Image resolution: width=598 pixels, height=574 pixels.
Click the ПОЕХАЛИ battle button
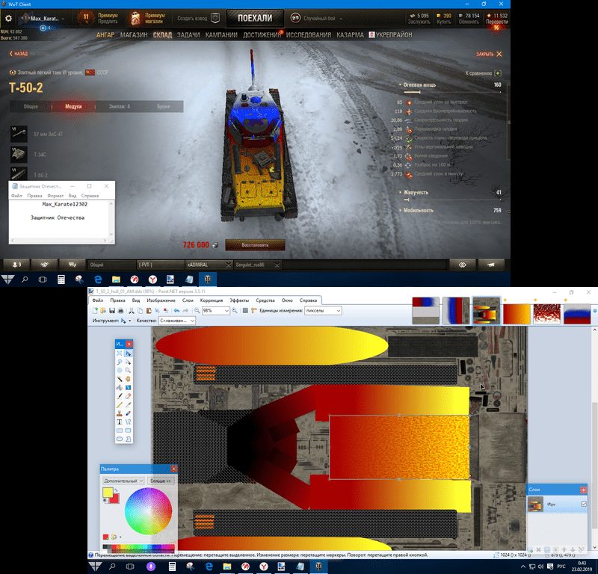tap(255, 18)
